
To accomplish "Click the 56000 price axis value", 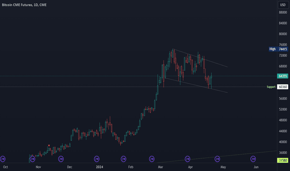I will coord(283,99).
